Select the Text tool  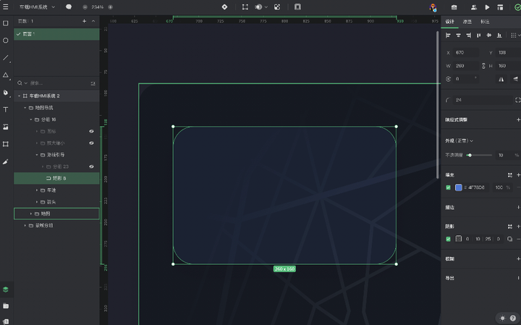(5, 110)
